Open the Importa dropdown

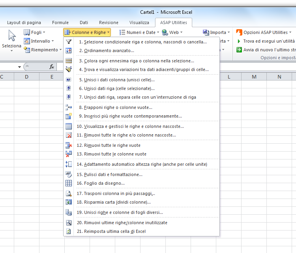(x=216, y=32)
